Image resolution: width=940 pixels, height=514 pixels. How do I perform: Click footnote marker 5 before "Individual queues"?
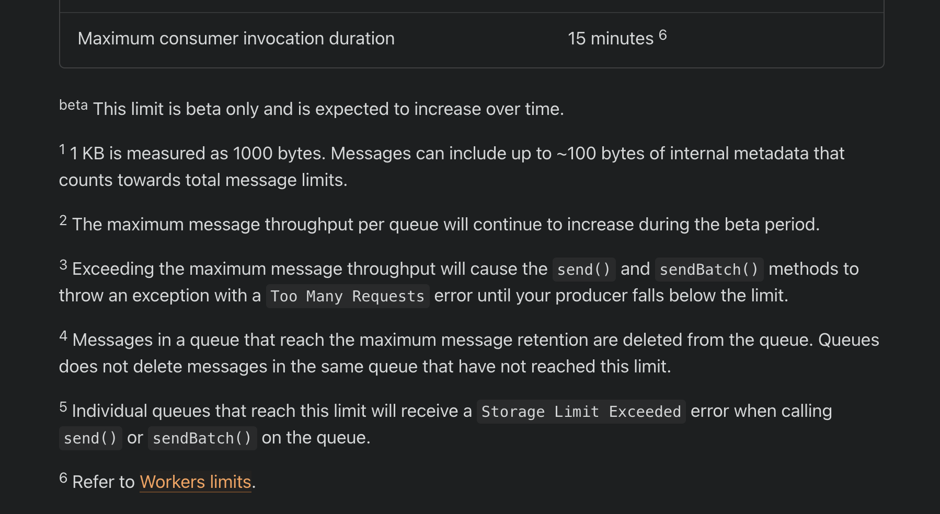tap(63, 407)
